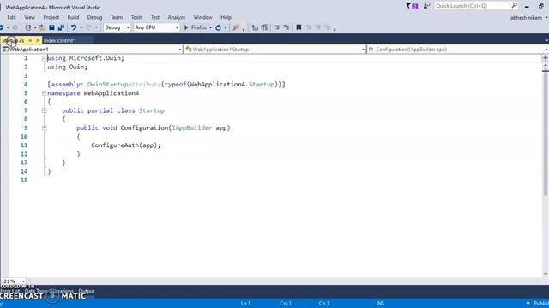Click the using Owin; line

point(67,67)
